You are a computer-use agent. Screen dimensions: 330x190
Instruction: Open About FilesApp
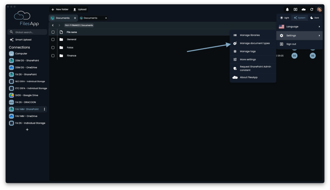click(x=253, y=77)
